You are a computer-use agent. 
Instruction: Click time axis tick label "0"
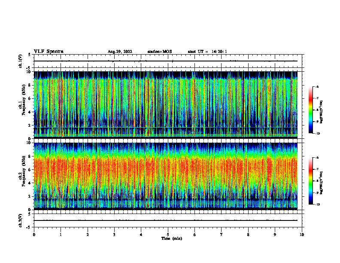coord(34,235)
